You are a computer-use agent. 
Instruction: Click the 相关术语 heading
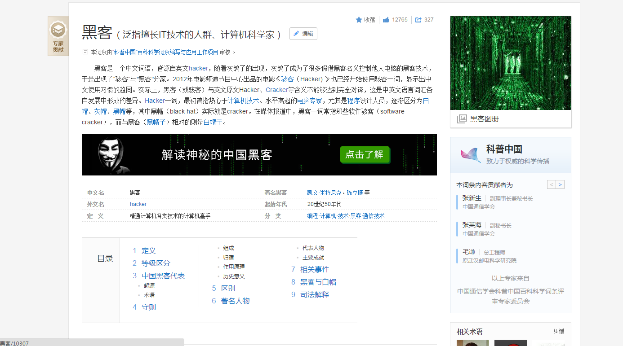tap(469, 332)
